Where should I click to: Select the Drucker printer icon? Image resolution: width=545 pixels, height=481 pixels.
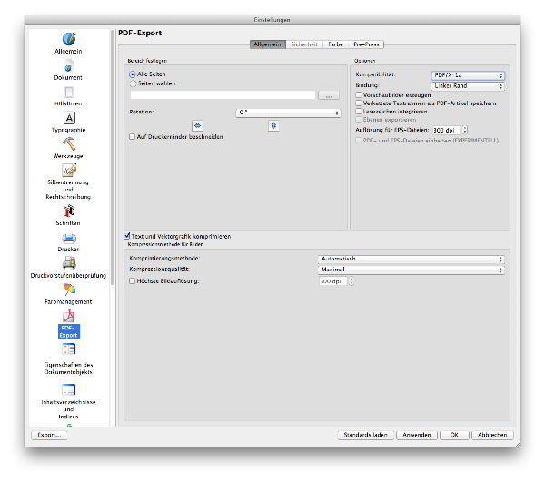pyautogui.click(x=68, y=237)
